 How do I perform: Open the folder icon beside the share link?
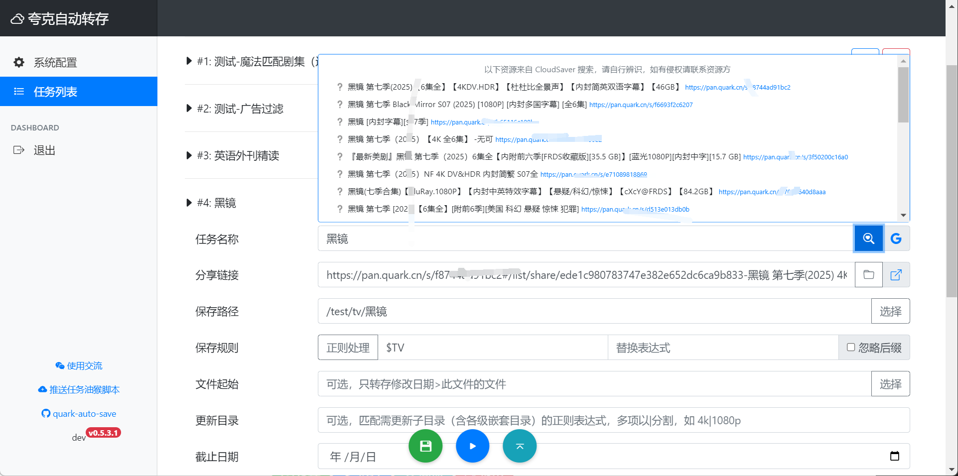pyautogui.click(x=868, y=274)
